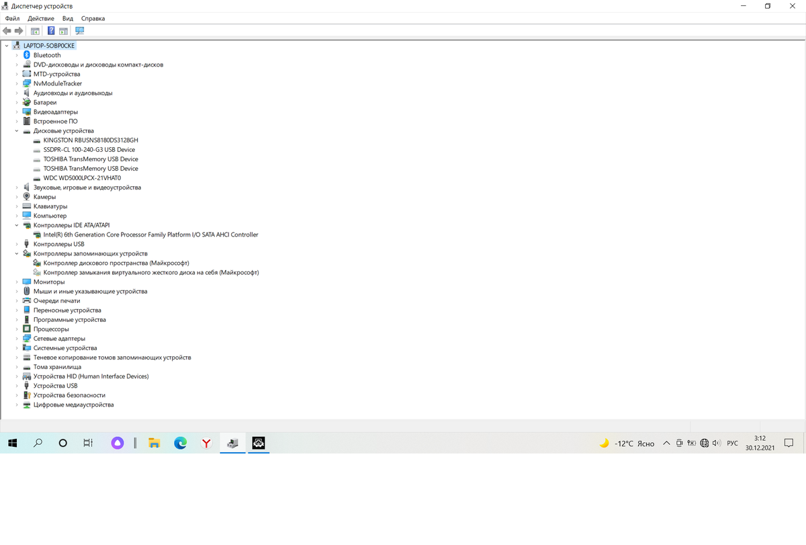The image size is (806, 545).
Task: Open Task View on taskbar
Action: point(87,443)
